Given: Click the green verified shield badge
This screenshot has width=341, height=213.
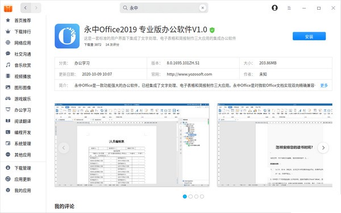Looking at the screenshot, I should pyautogui.click(x=212, y=30).
